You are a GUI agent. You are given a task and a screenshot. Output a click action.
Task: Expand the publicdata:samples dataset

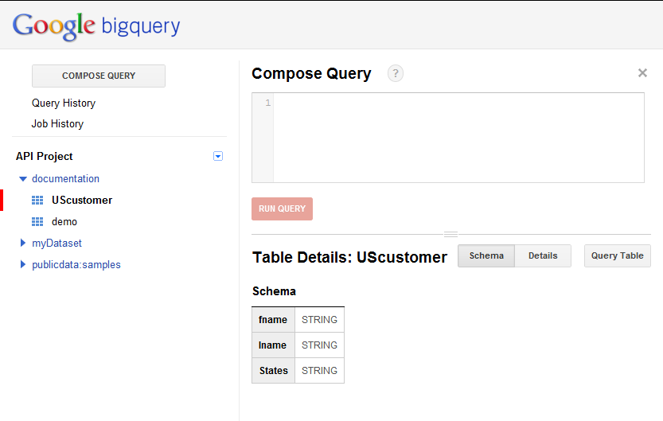point(22,265)
